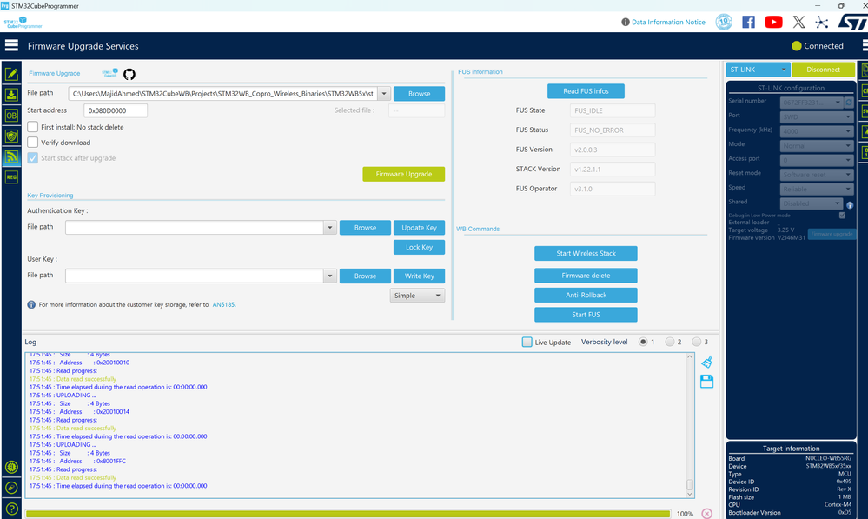Save the log using floppy icon
868x519 pixels.
pyautogui.click(x=707, y=382)
